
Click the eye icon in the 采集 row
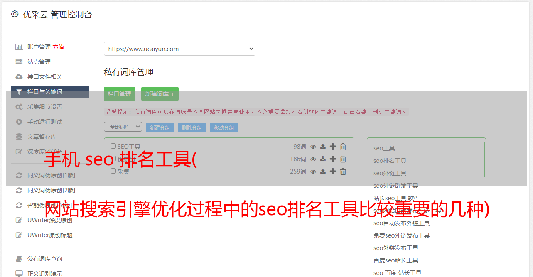(313, 172)
